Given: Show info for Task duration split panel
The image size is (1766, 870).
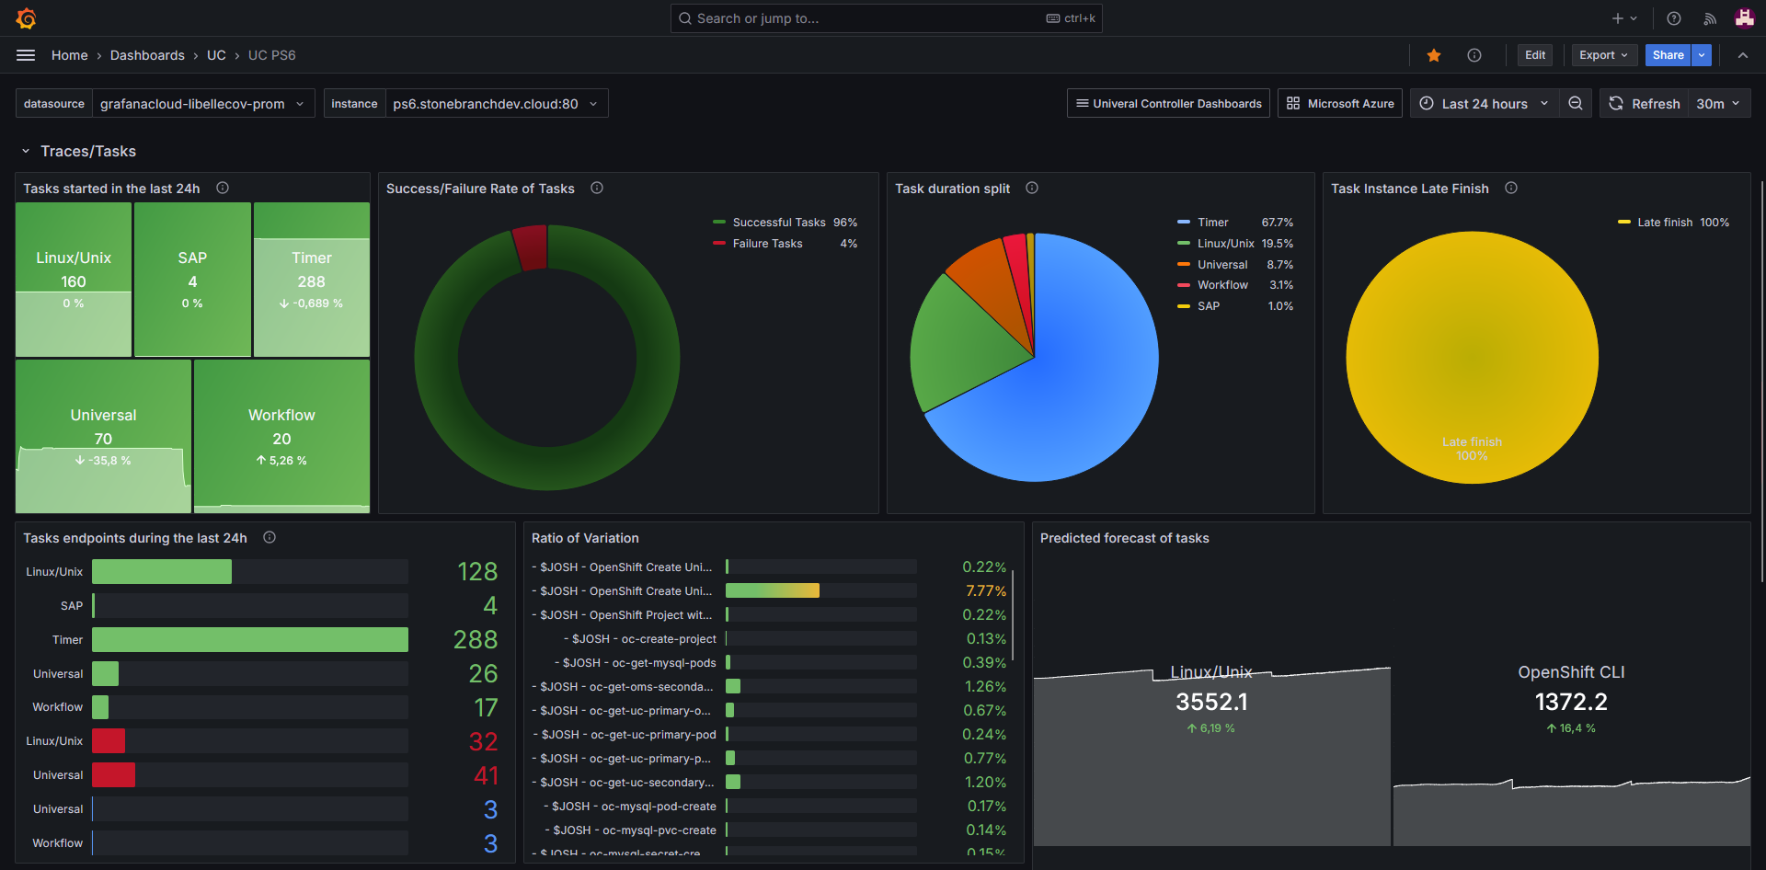Looking at the screenshot, I should pyautogui.click(x=1032, y=189).
